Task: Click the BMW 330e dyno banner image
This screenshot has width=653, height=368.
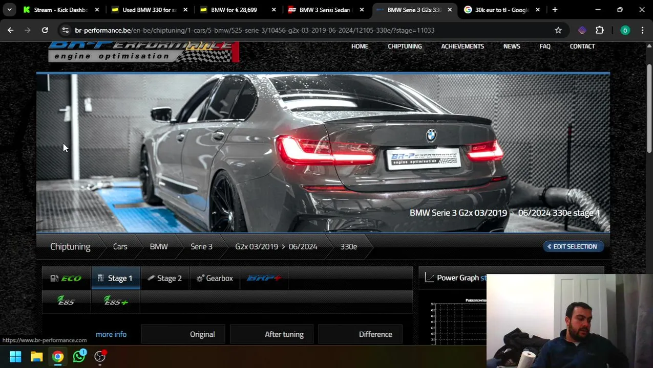Action: pyautogui.click(x=323, y=153)
